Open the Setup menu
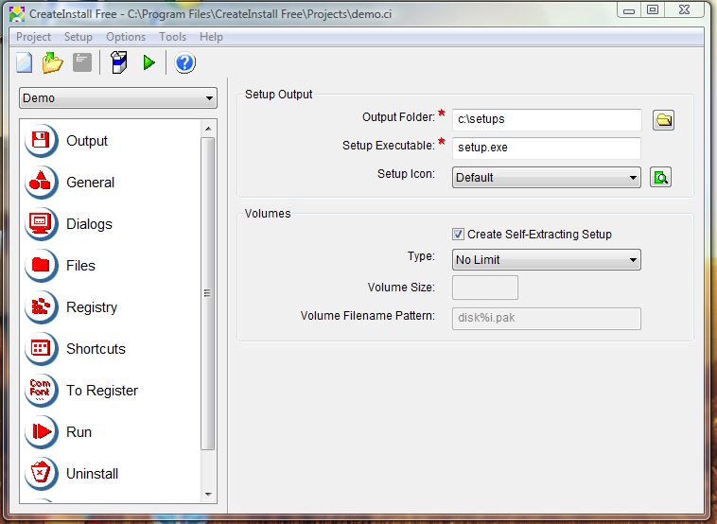The image size is (717, 524). point(79,37)
